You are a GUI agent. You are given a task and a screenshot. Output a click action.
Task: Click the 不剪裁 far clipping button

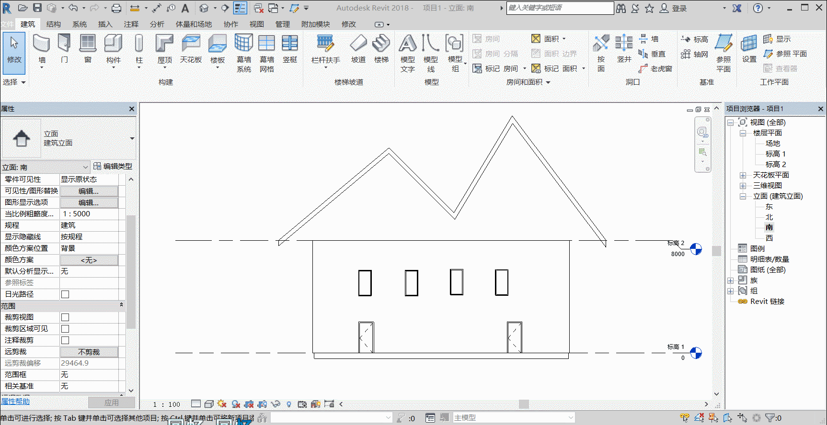click(x=89, y=352)
